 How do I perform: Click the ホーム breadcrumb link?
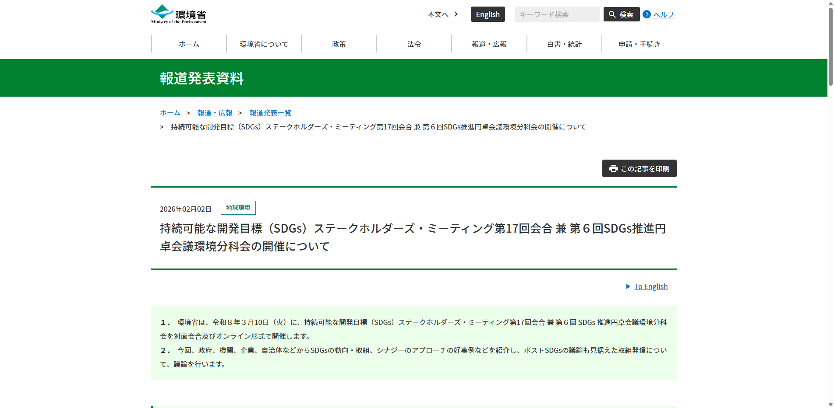(170, 113)
